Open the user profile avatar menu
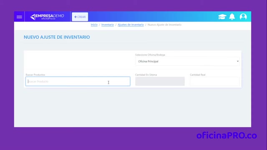 [x=243, y=17]
